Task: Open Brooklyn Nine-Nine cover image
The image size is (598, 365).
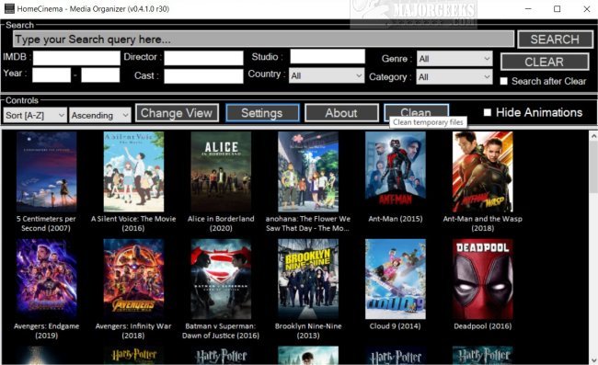Action: (308, 279)
